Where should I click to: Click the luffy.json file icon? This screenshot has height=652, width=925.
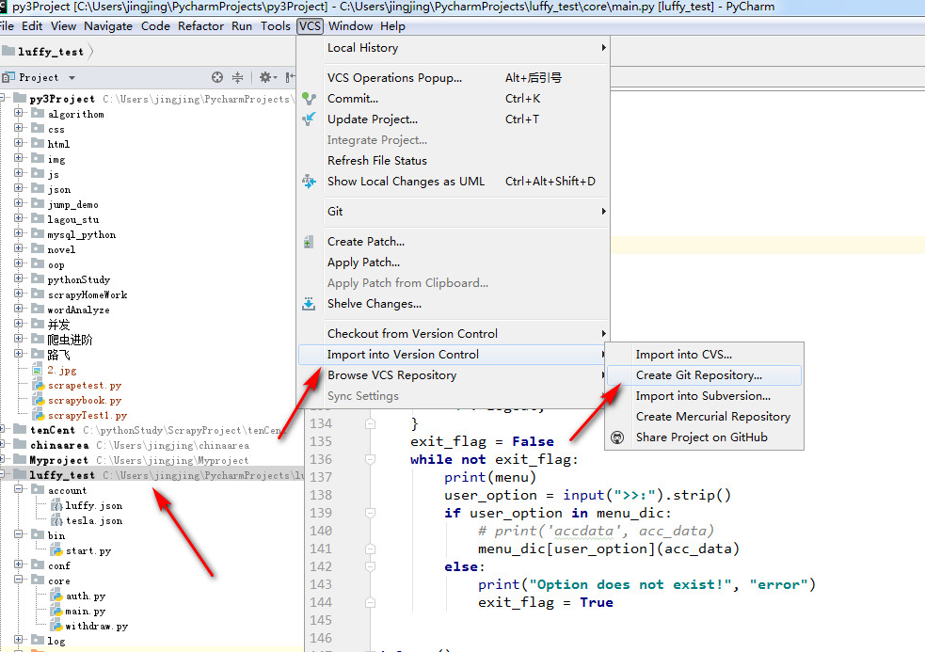(x=56, y=505)
